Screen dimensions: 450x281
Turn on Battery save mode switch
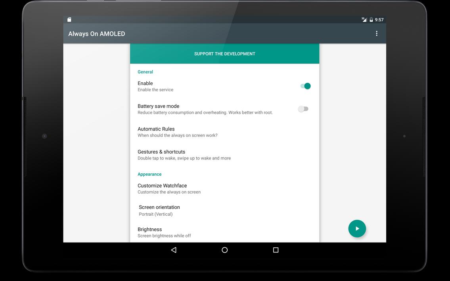point(303,109)
